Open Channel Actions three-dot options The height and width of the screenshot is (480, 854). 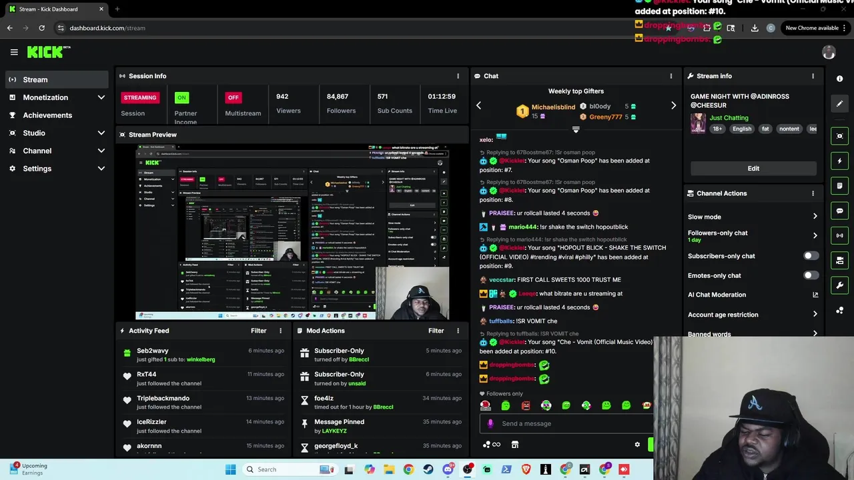pos(813,193)
